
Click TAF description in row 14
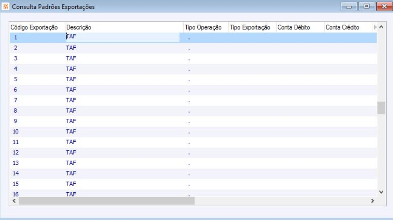(x=71, y=174)
